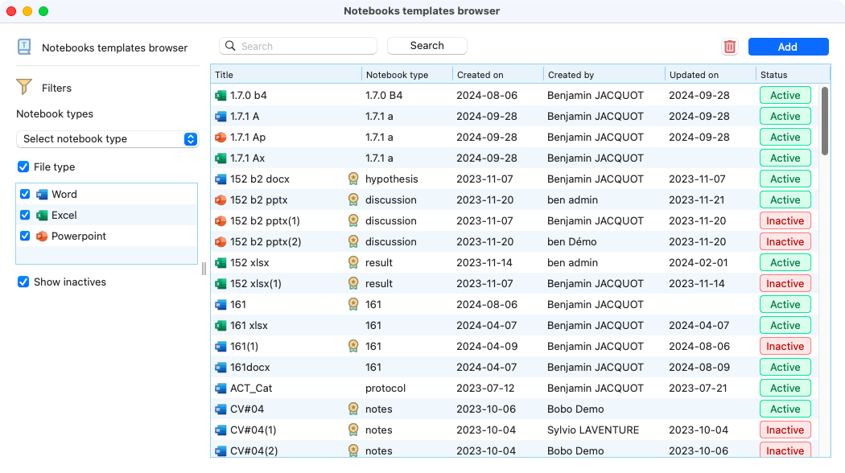Click PowerPoint icon of 152 b2 pptx(2) row
Image resolution: width=845 pixels, height=473 pixels.
pyautogui.click(x=221, y=242)
